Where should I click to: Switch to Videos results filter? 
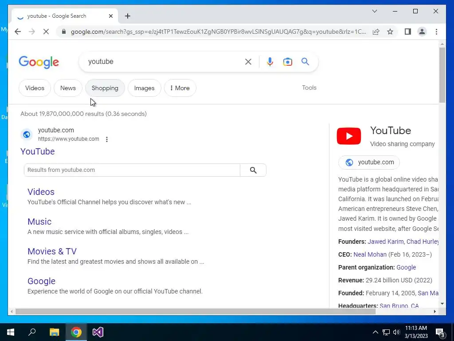(x=35, y=88)
